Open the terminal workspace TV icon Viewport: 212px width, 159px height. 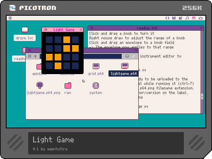pyautogui.click(x=200, y=18)
